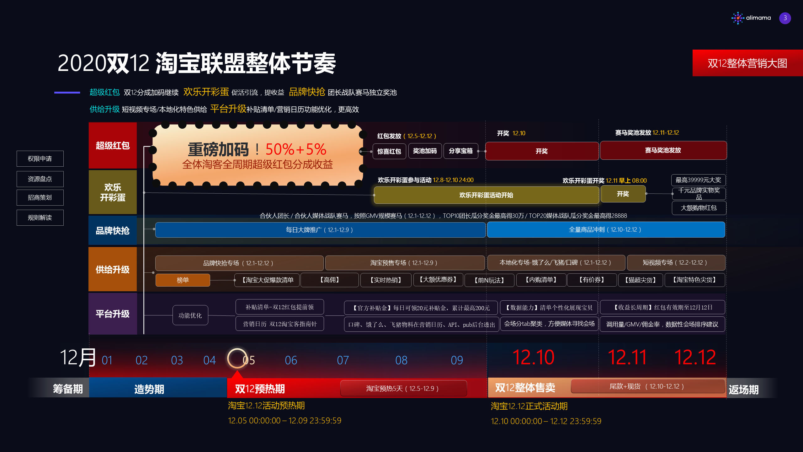Click the 【淘宝特色尖货】 box
The width and height of the screenshot is (803, 452).
coord(694,280)
